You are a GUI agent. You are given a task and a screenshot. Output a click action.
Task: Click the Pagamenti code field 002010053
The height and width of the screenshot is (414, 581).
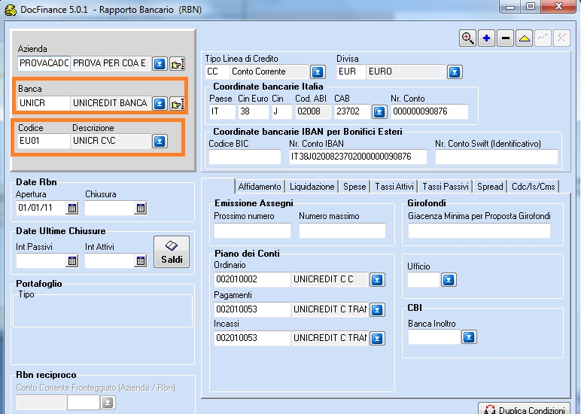[252, 309]
